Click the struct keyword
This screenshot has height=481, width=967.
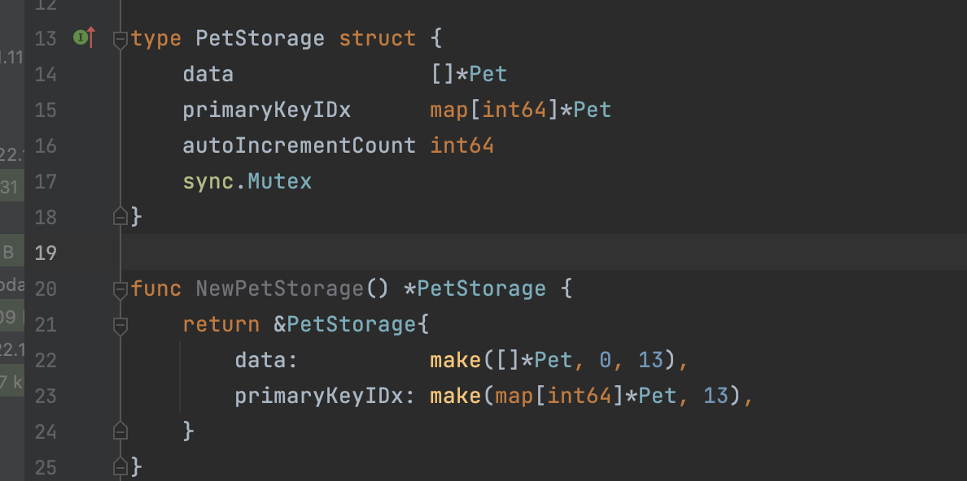[377, 38]
